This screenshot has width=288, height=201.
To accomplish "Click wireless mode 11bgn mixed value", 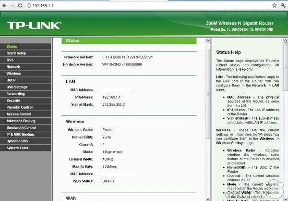I will (x=112, y=152).
